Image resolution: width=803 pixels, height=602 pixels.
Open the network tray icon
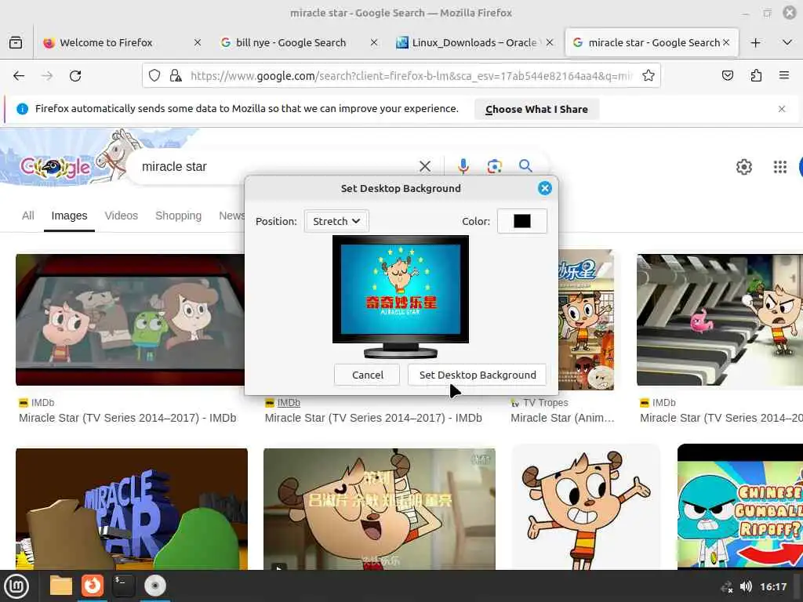pos(726,586)
